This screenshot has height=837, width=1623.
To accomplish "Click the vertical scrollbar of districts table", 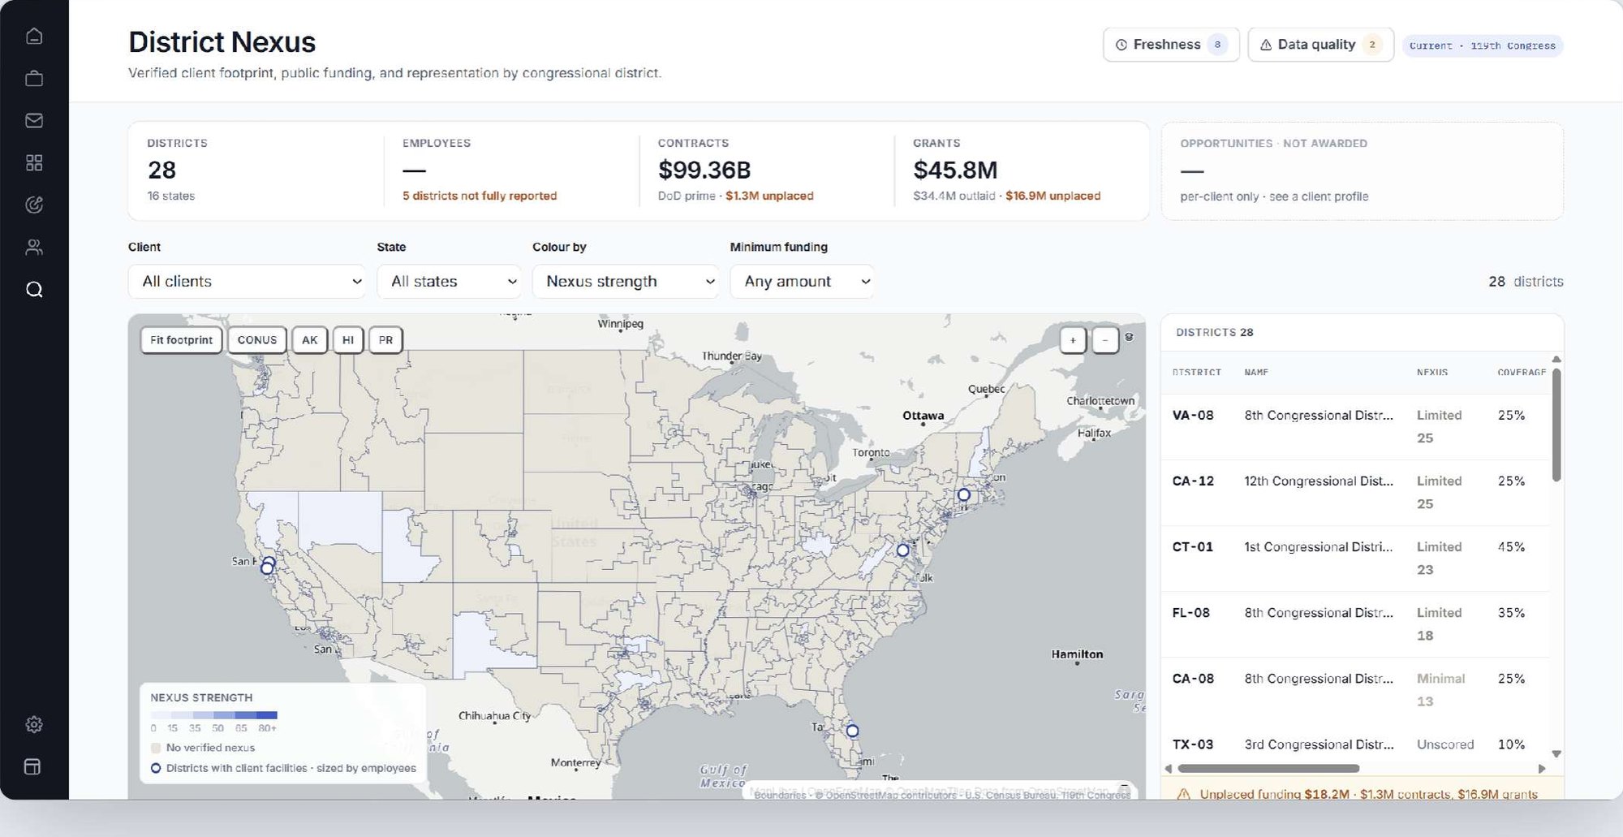I will tap(1556, 425).
